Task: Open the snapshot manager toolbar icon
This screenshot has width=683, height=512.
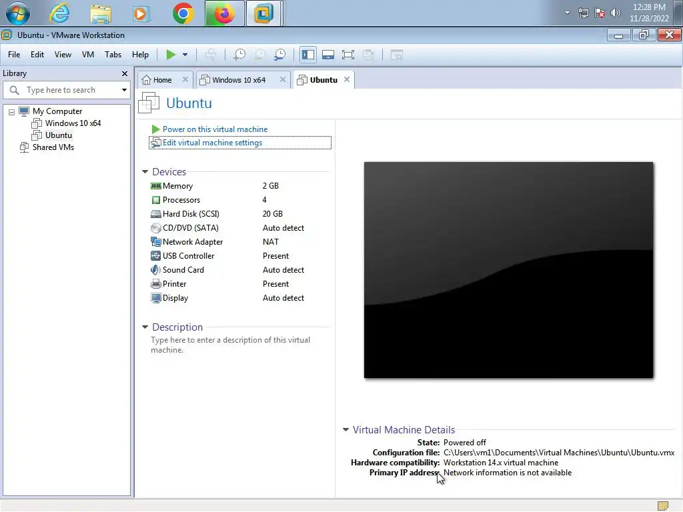Action: point(279,55)
